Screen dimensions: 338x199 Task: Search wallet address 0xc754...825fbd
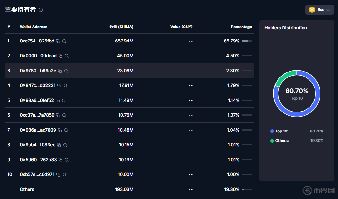pyautogui.click(x=64, y=41)
